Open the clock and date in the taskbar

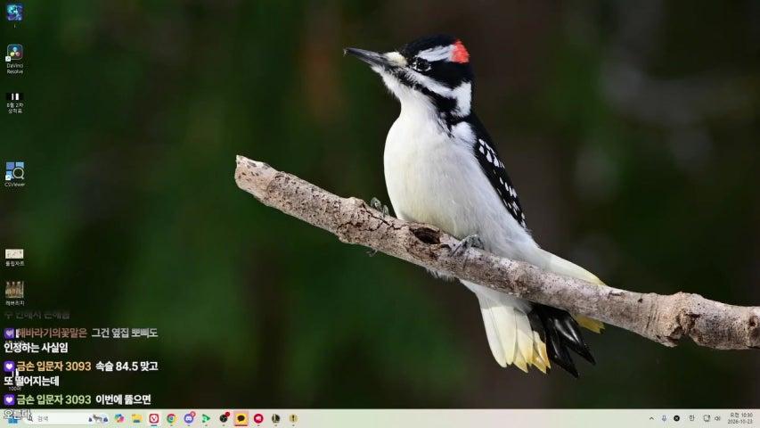point(741,418)
